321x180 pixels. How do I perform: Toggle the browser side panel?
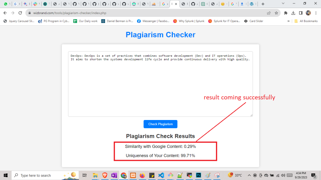(x=301, y=13)
